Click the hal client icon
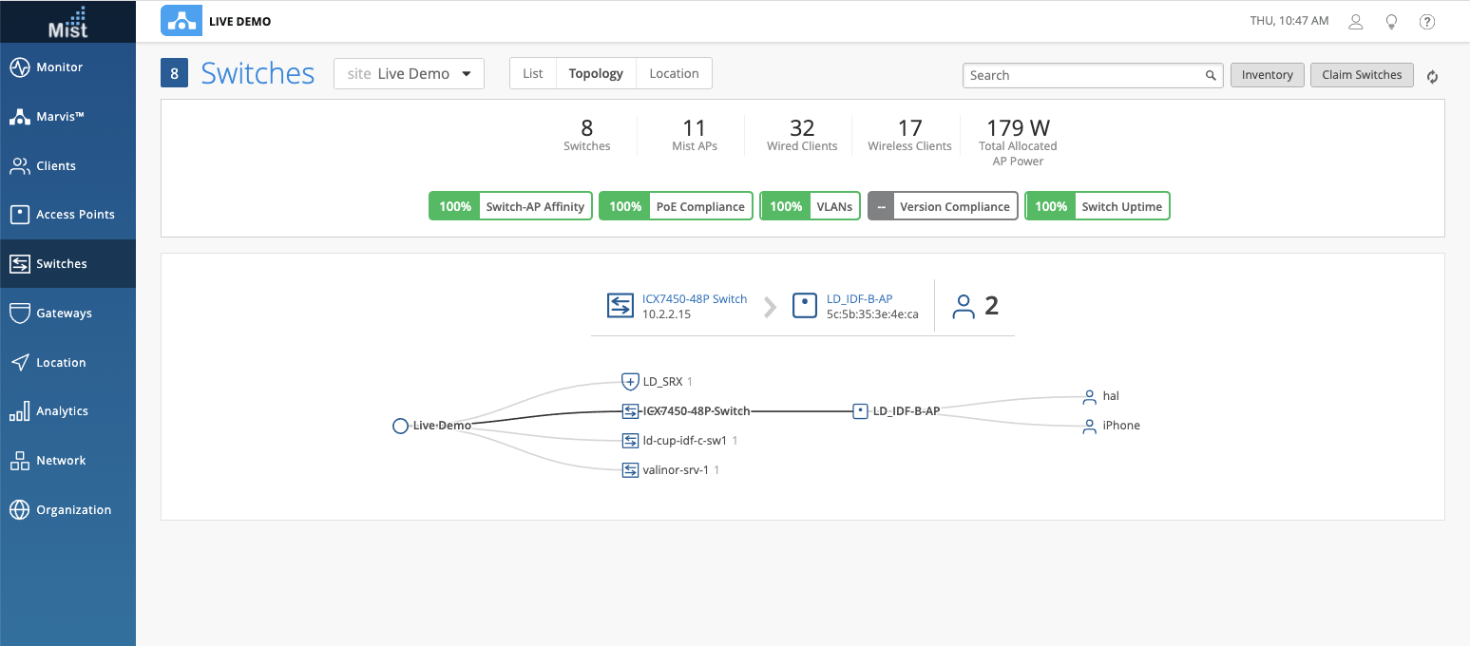This screenshot has width=1470, height=646. tap(1090, 396)
